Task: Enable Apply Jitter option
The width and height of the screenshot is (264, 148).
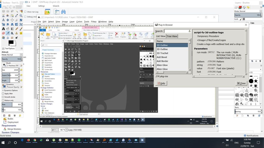Action: point(3,94)
